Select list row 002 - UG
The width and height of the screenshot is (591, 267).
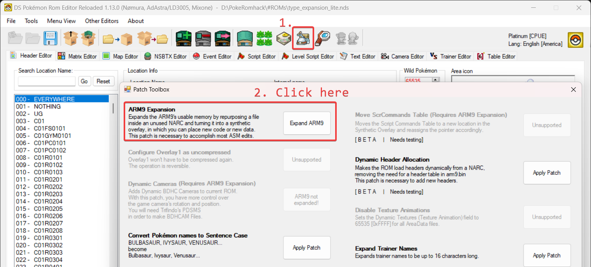tap(62, 114)
